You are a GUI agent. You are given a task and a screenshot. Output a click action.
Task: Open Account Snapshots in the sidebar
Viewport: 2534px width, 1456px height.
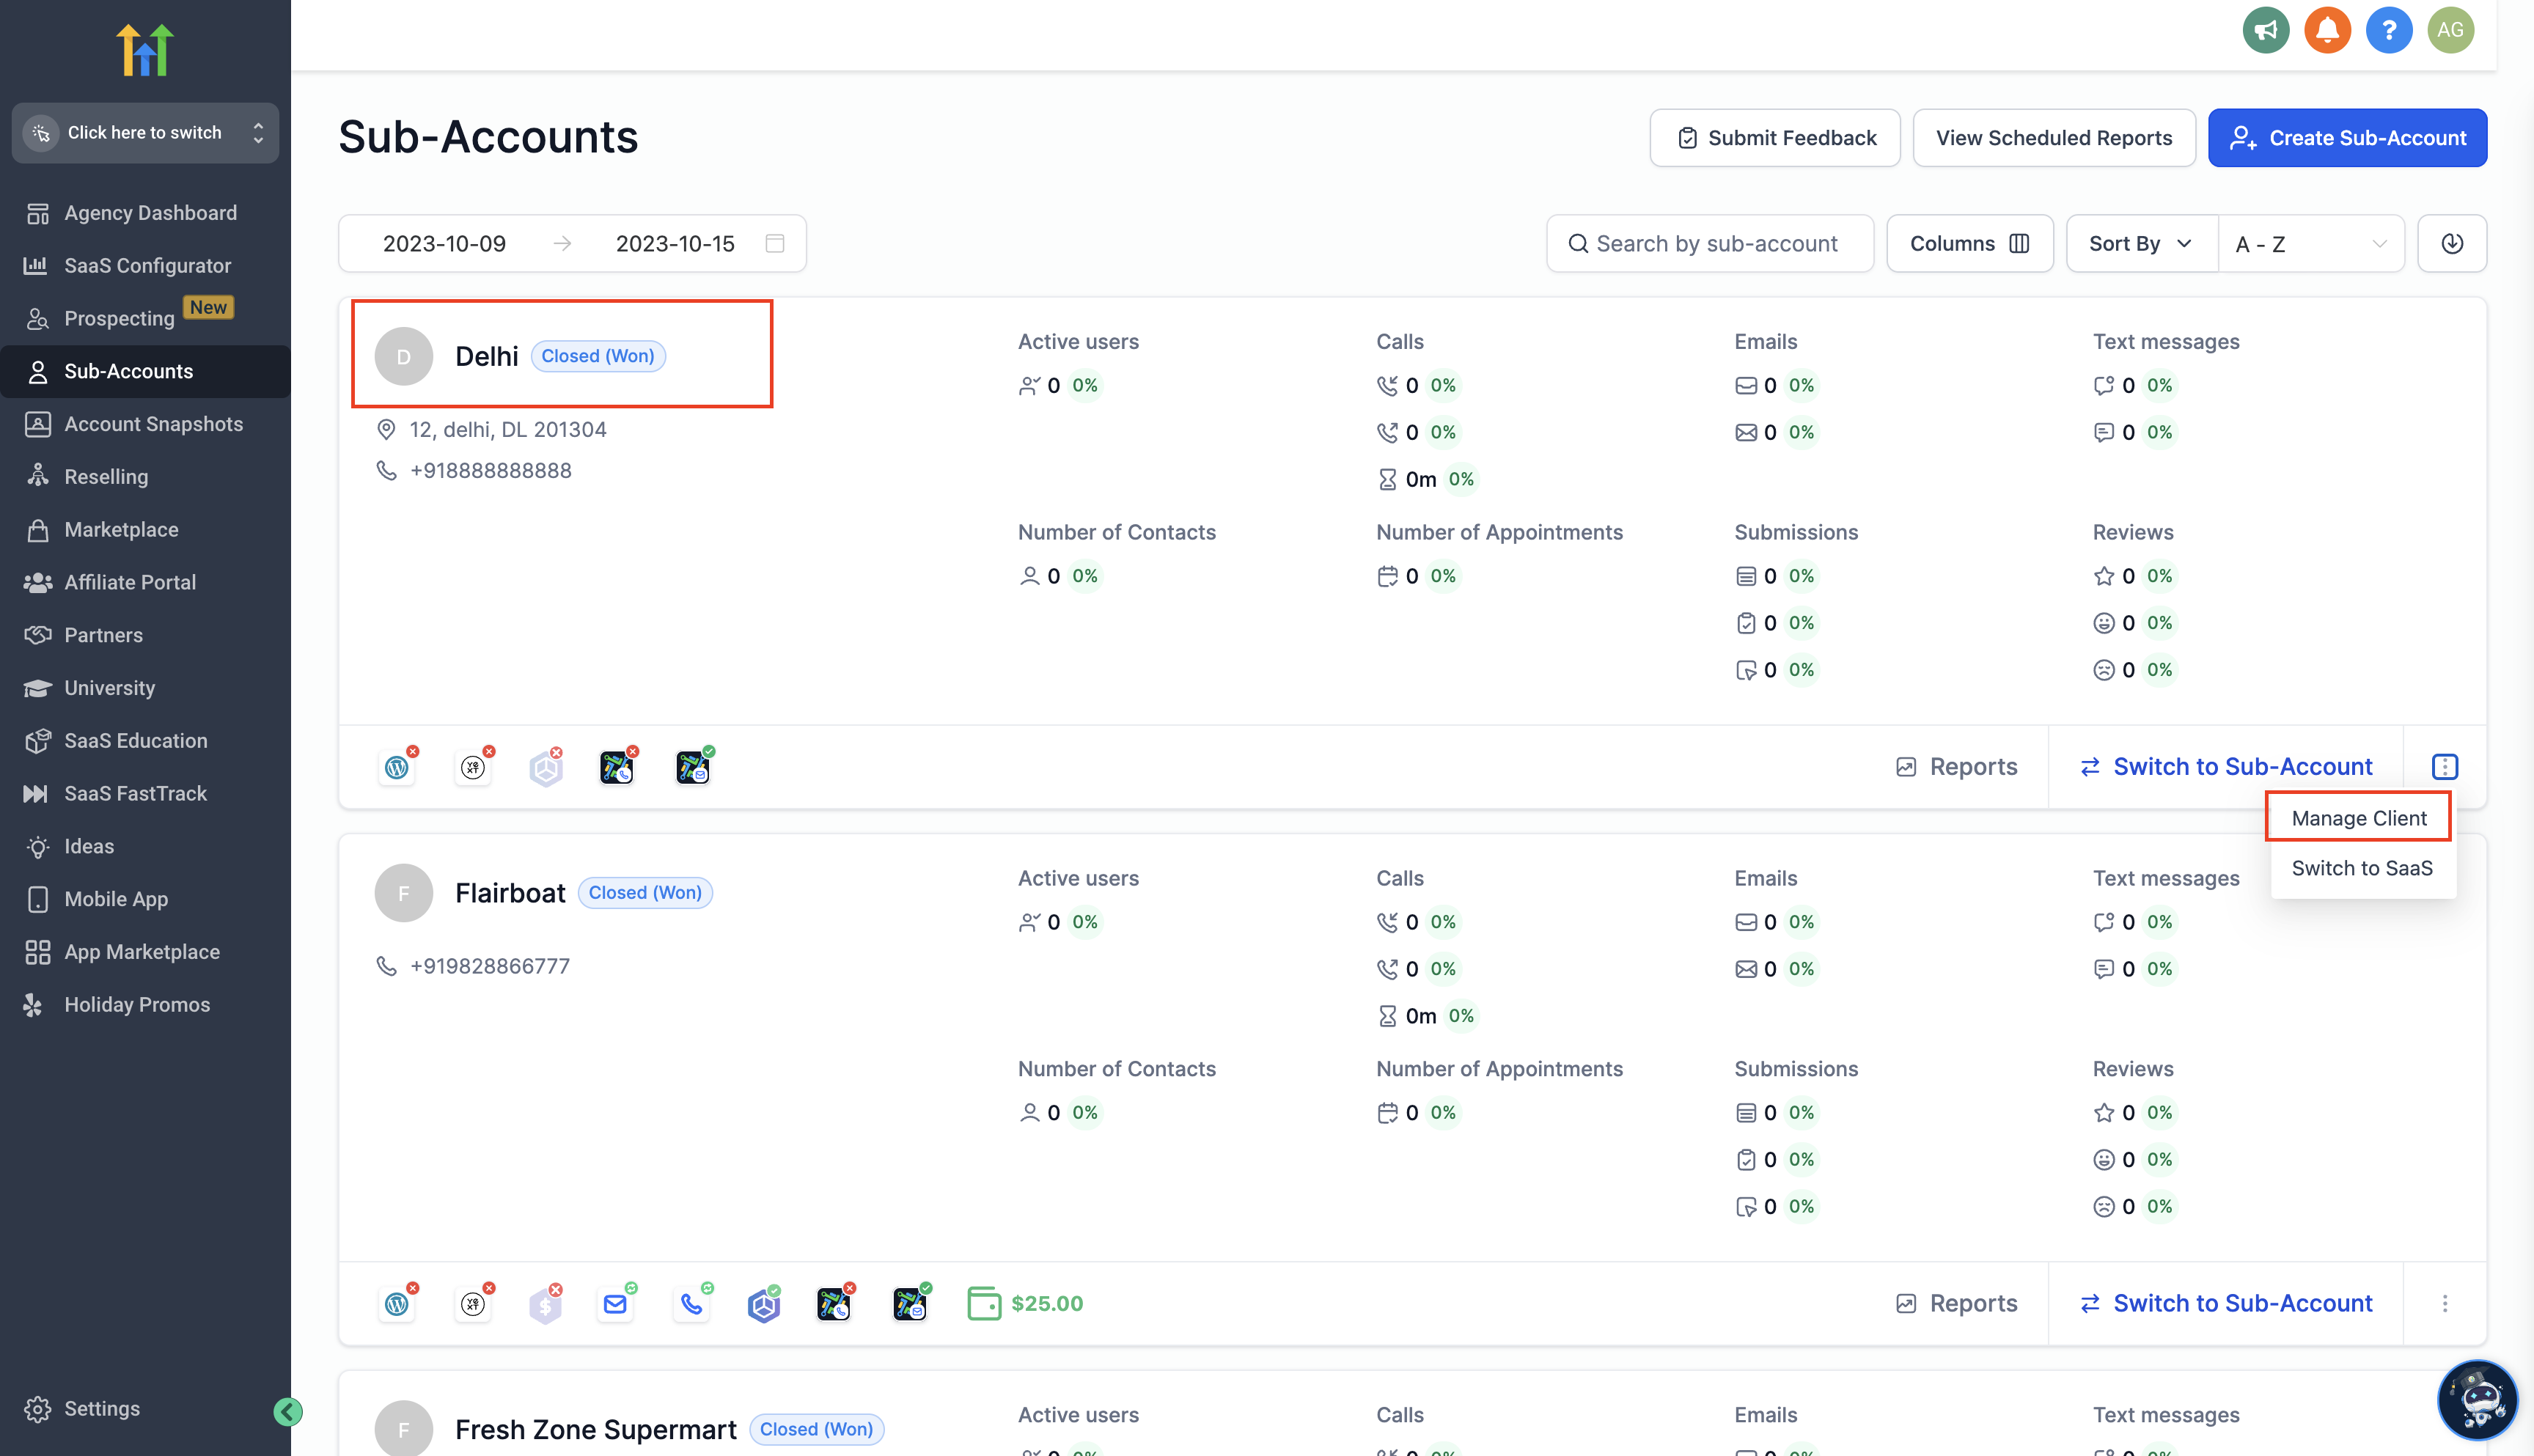(x=153, y=424)
